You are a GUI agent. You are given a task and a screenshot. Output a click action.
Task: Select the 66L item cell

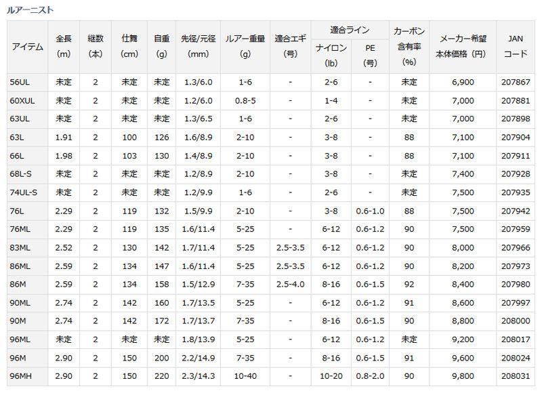(x=27, y=156)
